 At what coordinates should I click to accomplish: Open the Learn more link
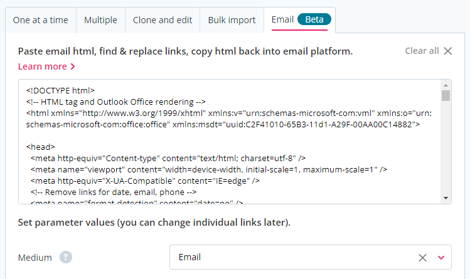pos(46,66)
